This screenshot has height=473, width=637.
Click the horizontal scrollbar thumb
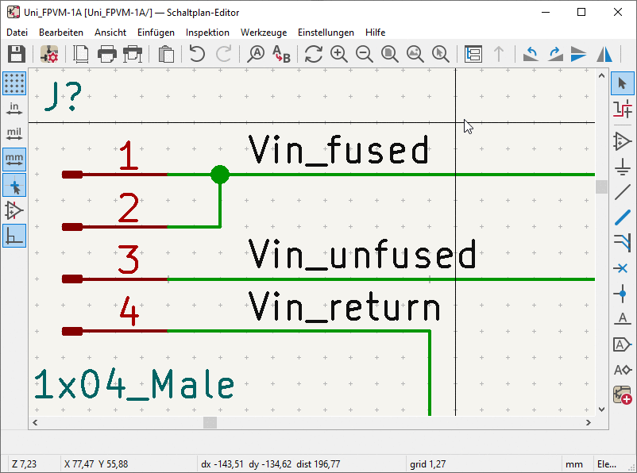(x=210, y=423)
